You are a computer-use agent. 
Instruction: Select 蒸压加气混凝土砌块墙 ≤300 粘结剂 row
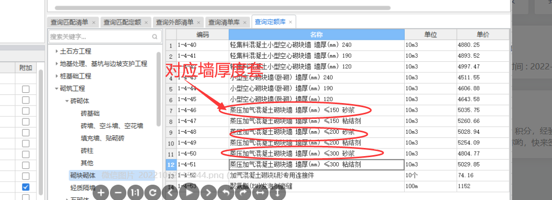point(317,165)
